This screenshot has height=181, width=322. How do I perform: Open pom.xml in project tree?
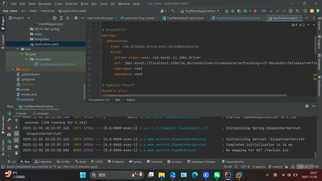[x=27, y=99]
